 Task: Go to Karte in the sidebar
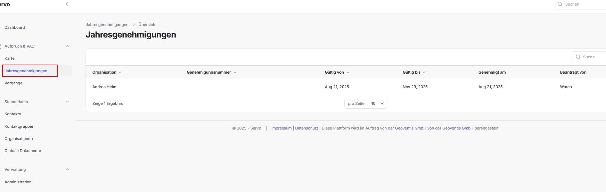pos(10,58)
